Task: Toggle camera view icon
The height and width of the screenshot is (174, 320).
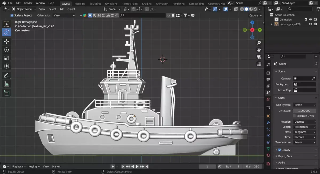Action: click(x=259, y=57)
